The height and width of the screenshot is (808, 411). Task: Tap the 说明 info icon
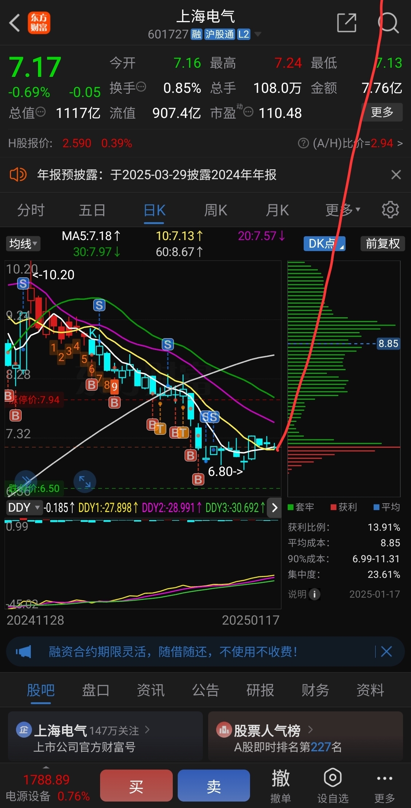point(314,594)
